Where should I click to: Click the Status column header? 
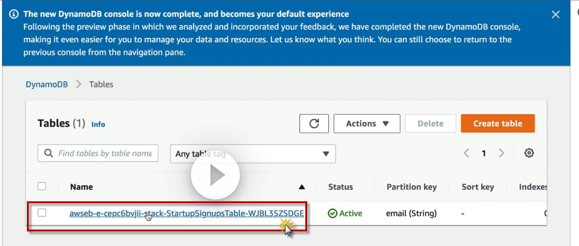(340, 187)
